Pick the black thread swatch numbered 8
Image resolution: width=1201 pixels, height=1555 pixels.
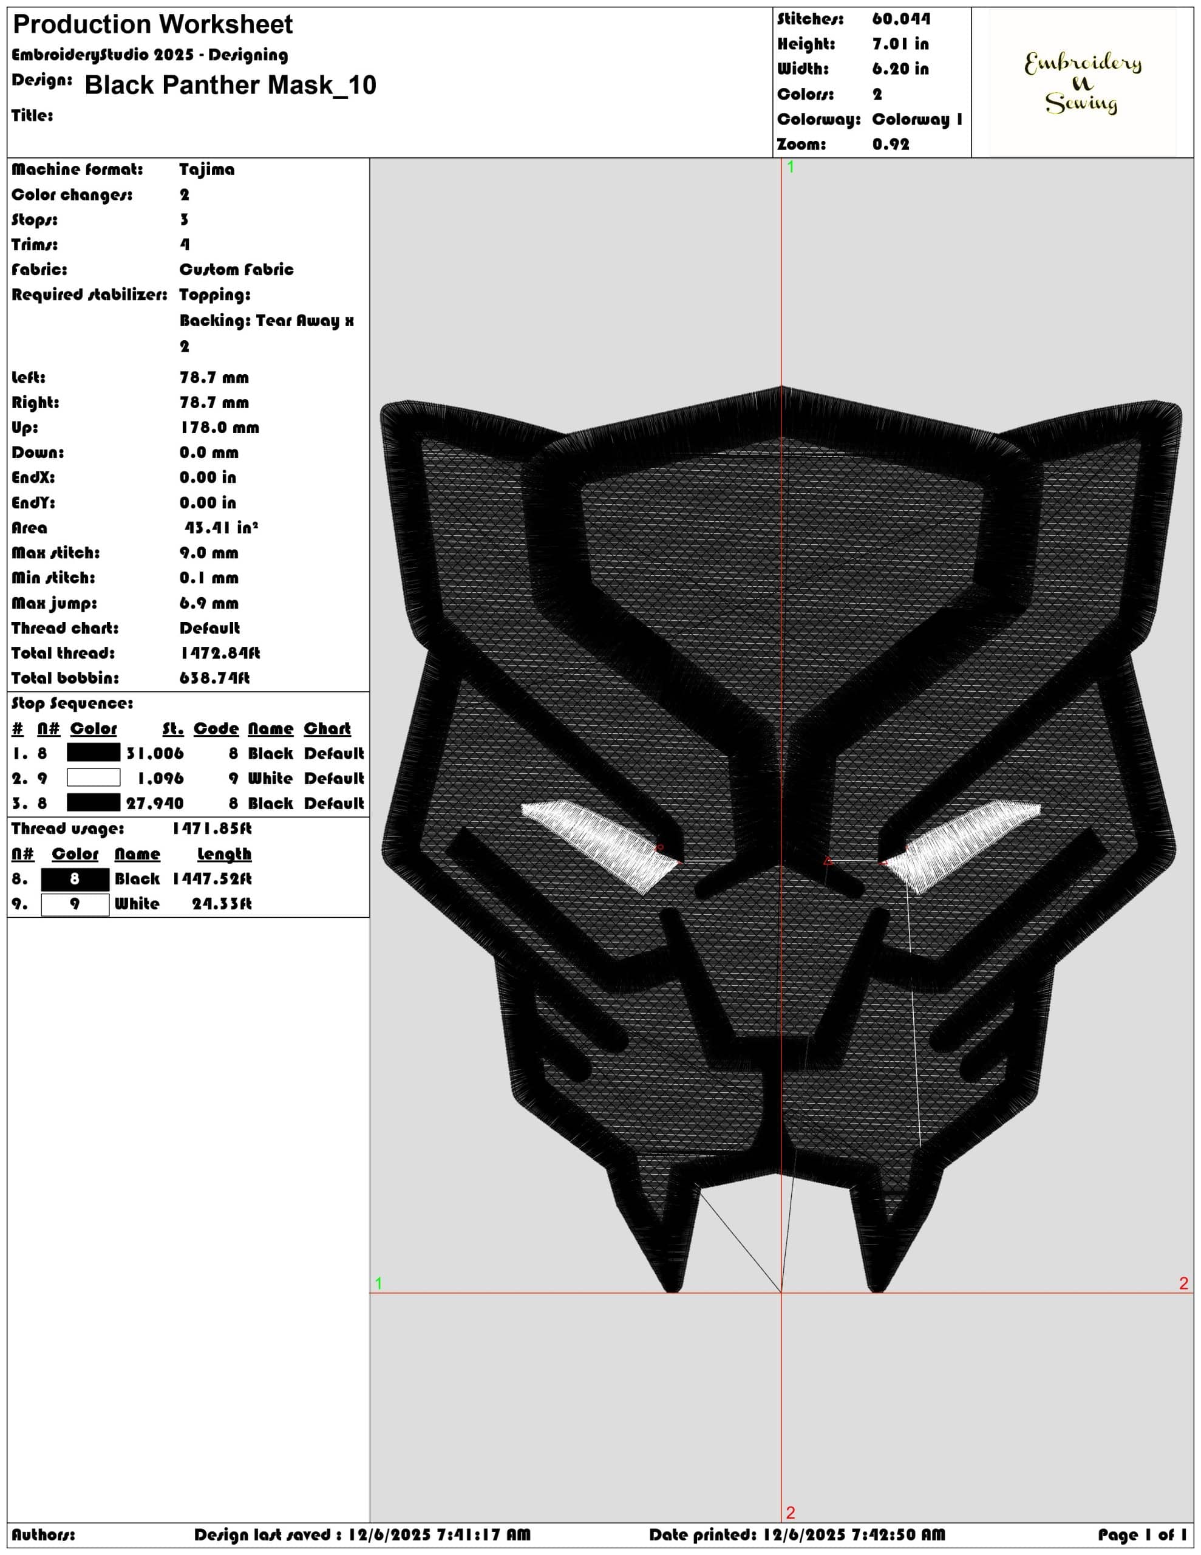[75, 880]
